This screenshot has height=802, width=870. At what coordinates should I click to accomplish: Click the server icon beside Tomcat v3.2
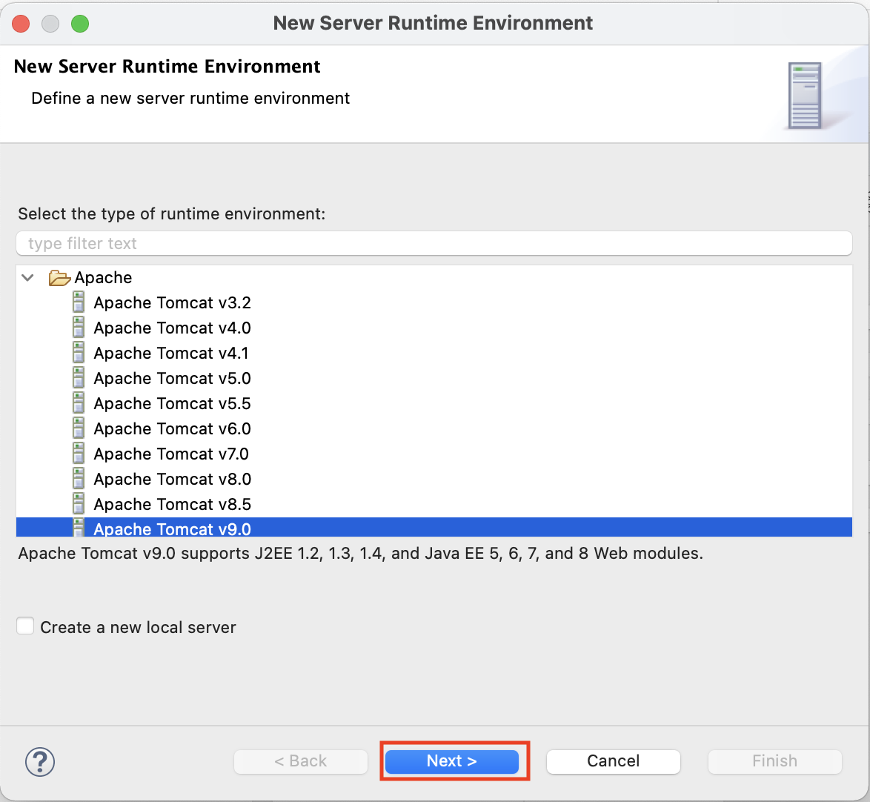(79, 302)
